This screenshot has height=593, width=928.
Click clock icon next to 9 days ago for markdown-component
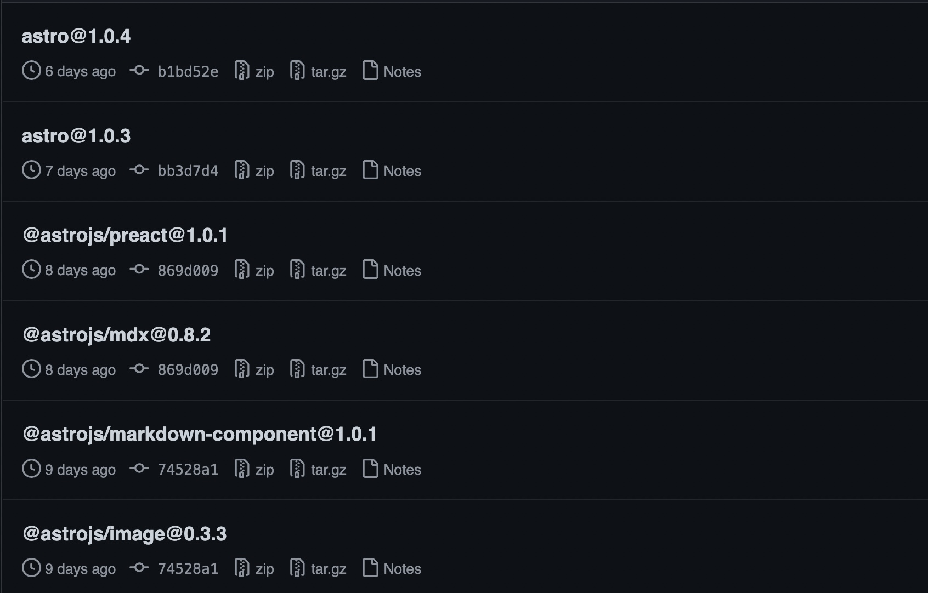31,469
